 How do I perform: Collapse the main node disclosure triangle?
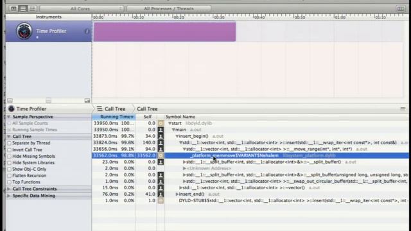tap(173, 130)
